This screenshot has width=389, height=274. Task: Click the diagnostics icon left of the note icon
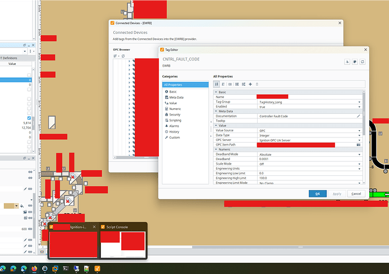pos(347,62)
